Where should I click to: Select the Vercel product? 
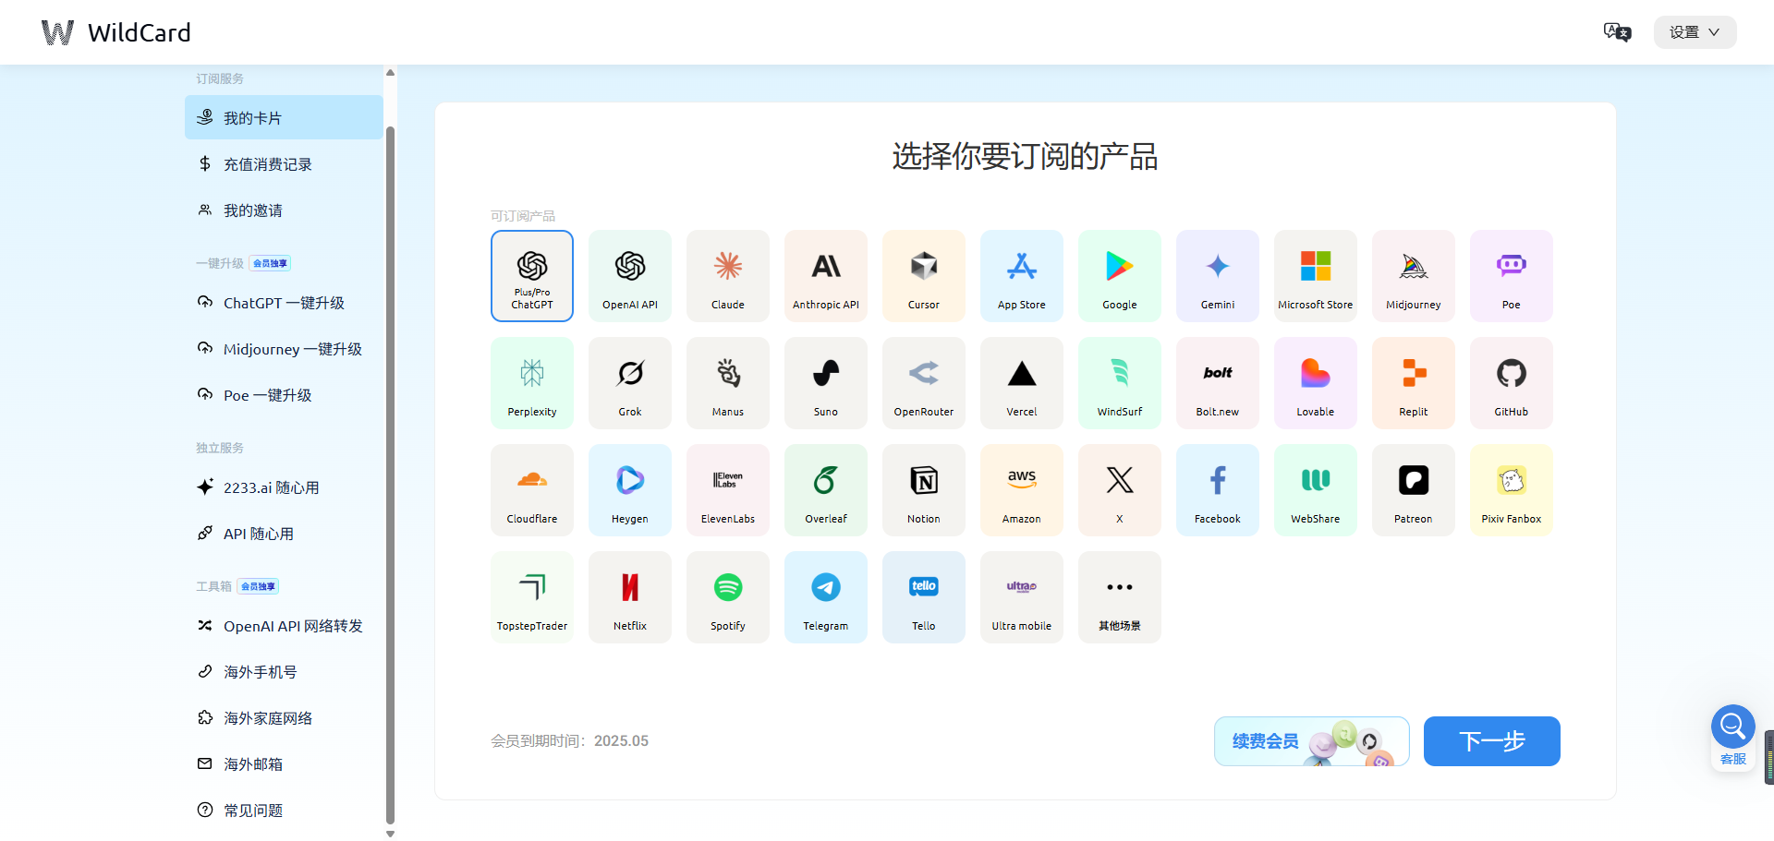pos(1022,383)
